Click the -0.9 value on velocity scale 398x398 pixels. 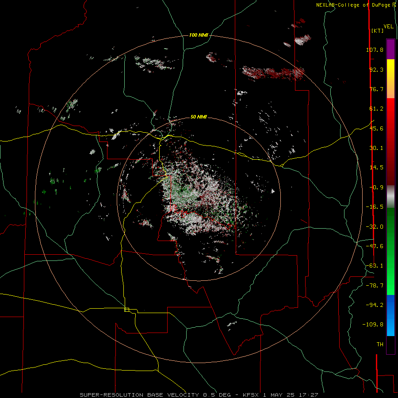[376, 188]
